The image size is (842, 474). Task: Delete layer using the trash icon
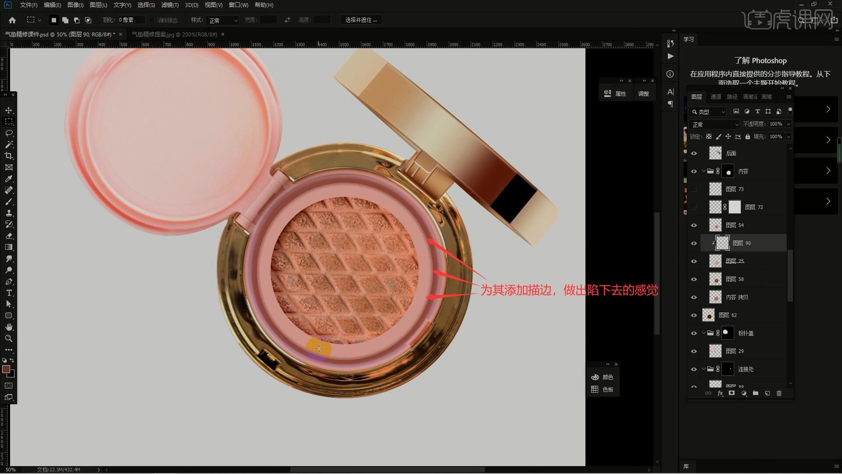[779, 393]
